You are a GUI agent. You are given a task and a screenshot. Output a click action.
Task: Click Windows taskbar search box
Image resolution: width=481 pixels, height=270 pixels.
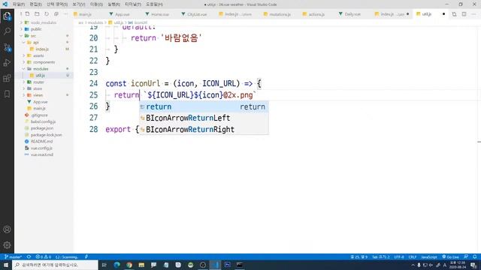55,265
